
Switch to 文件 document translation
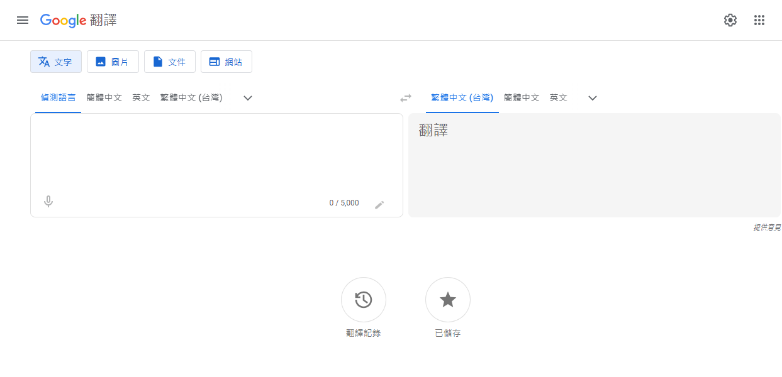170,62
